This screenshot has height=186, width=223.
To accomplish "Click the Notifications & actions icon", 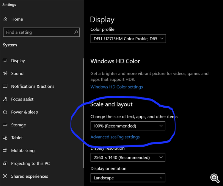I will pyautogui.click(x=5, y=86).
